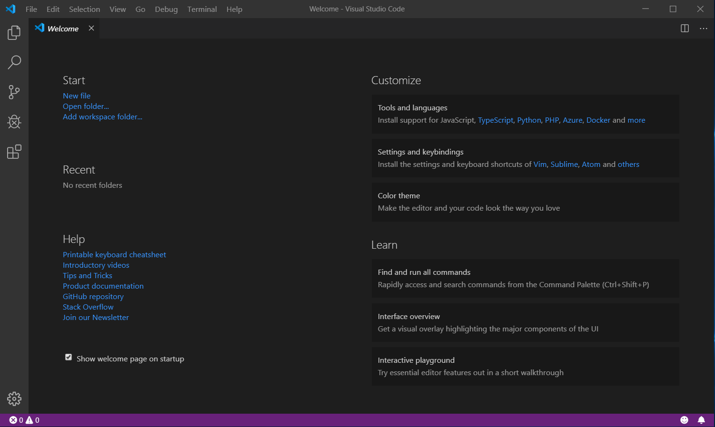
Task: Open the Terminal menu
Action: coord(202,9)
